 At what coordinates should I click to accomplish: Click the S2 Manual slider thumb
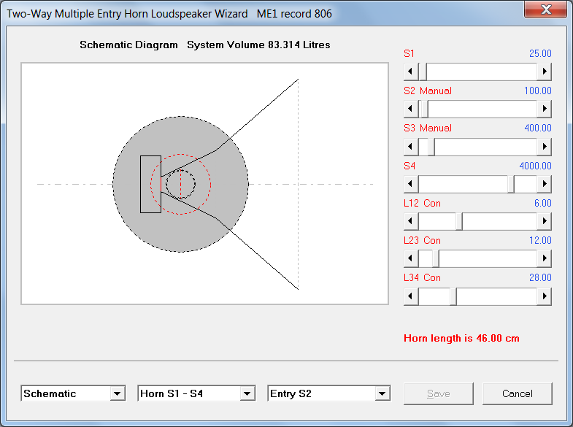click(424, 109)
